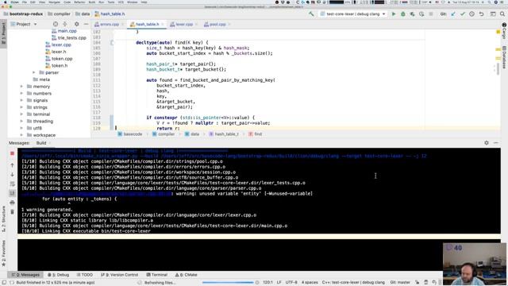Click the Stop square in main toolbar

coord(431,14)
